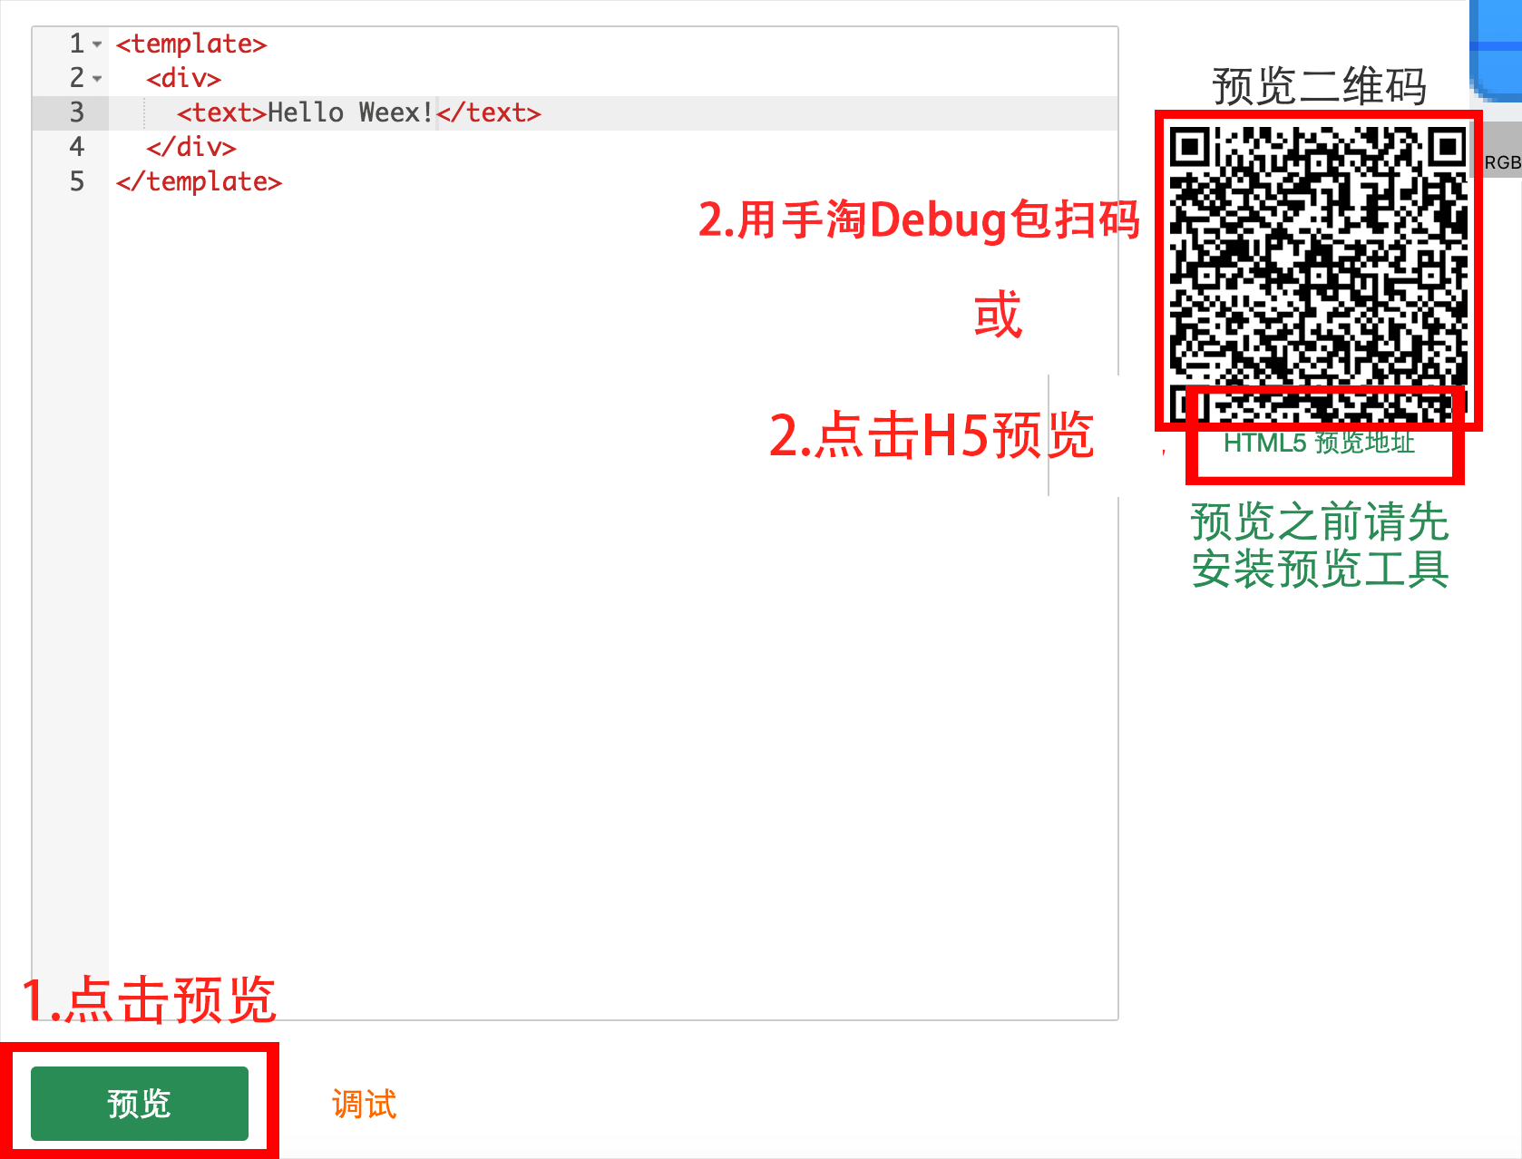Click the green 预览 preview button

[140, 1103]
